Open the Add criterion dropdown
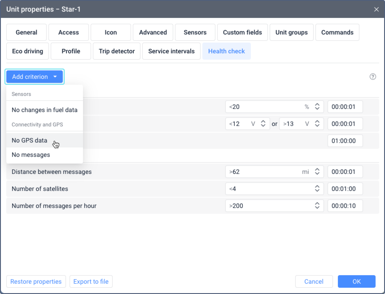Image resolution: width=385 pixels, height=294 pixels. pyautogui.click(x=35, y=77)
